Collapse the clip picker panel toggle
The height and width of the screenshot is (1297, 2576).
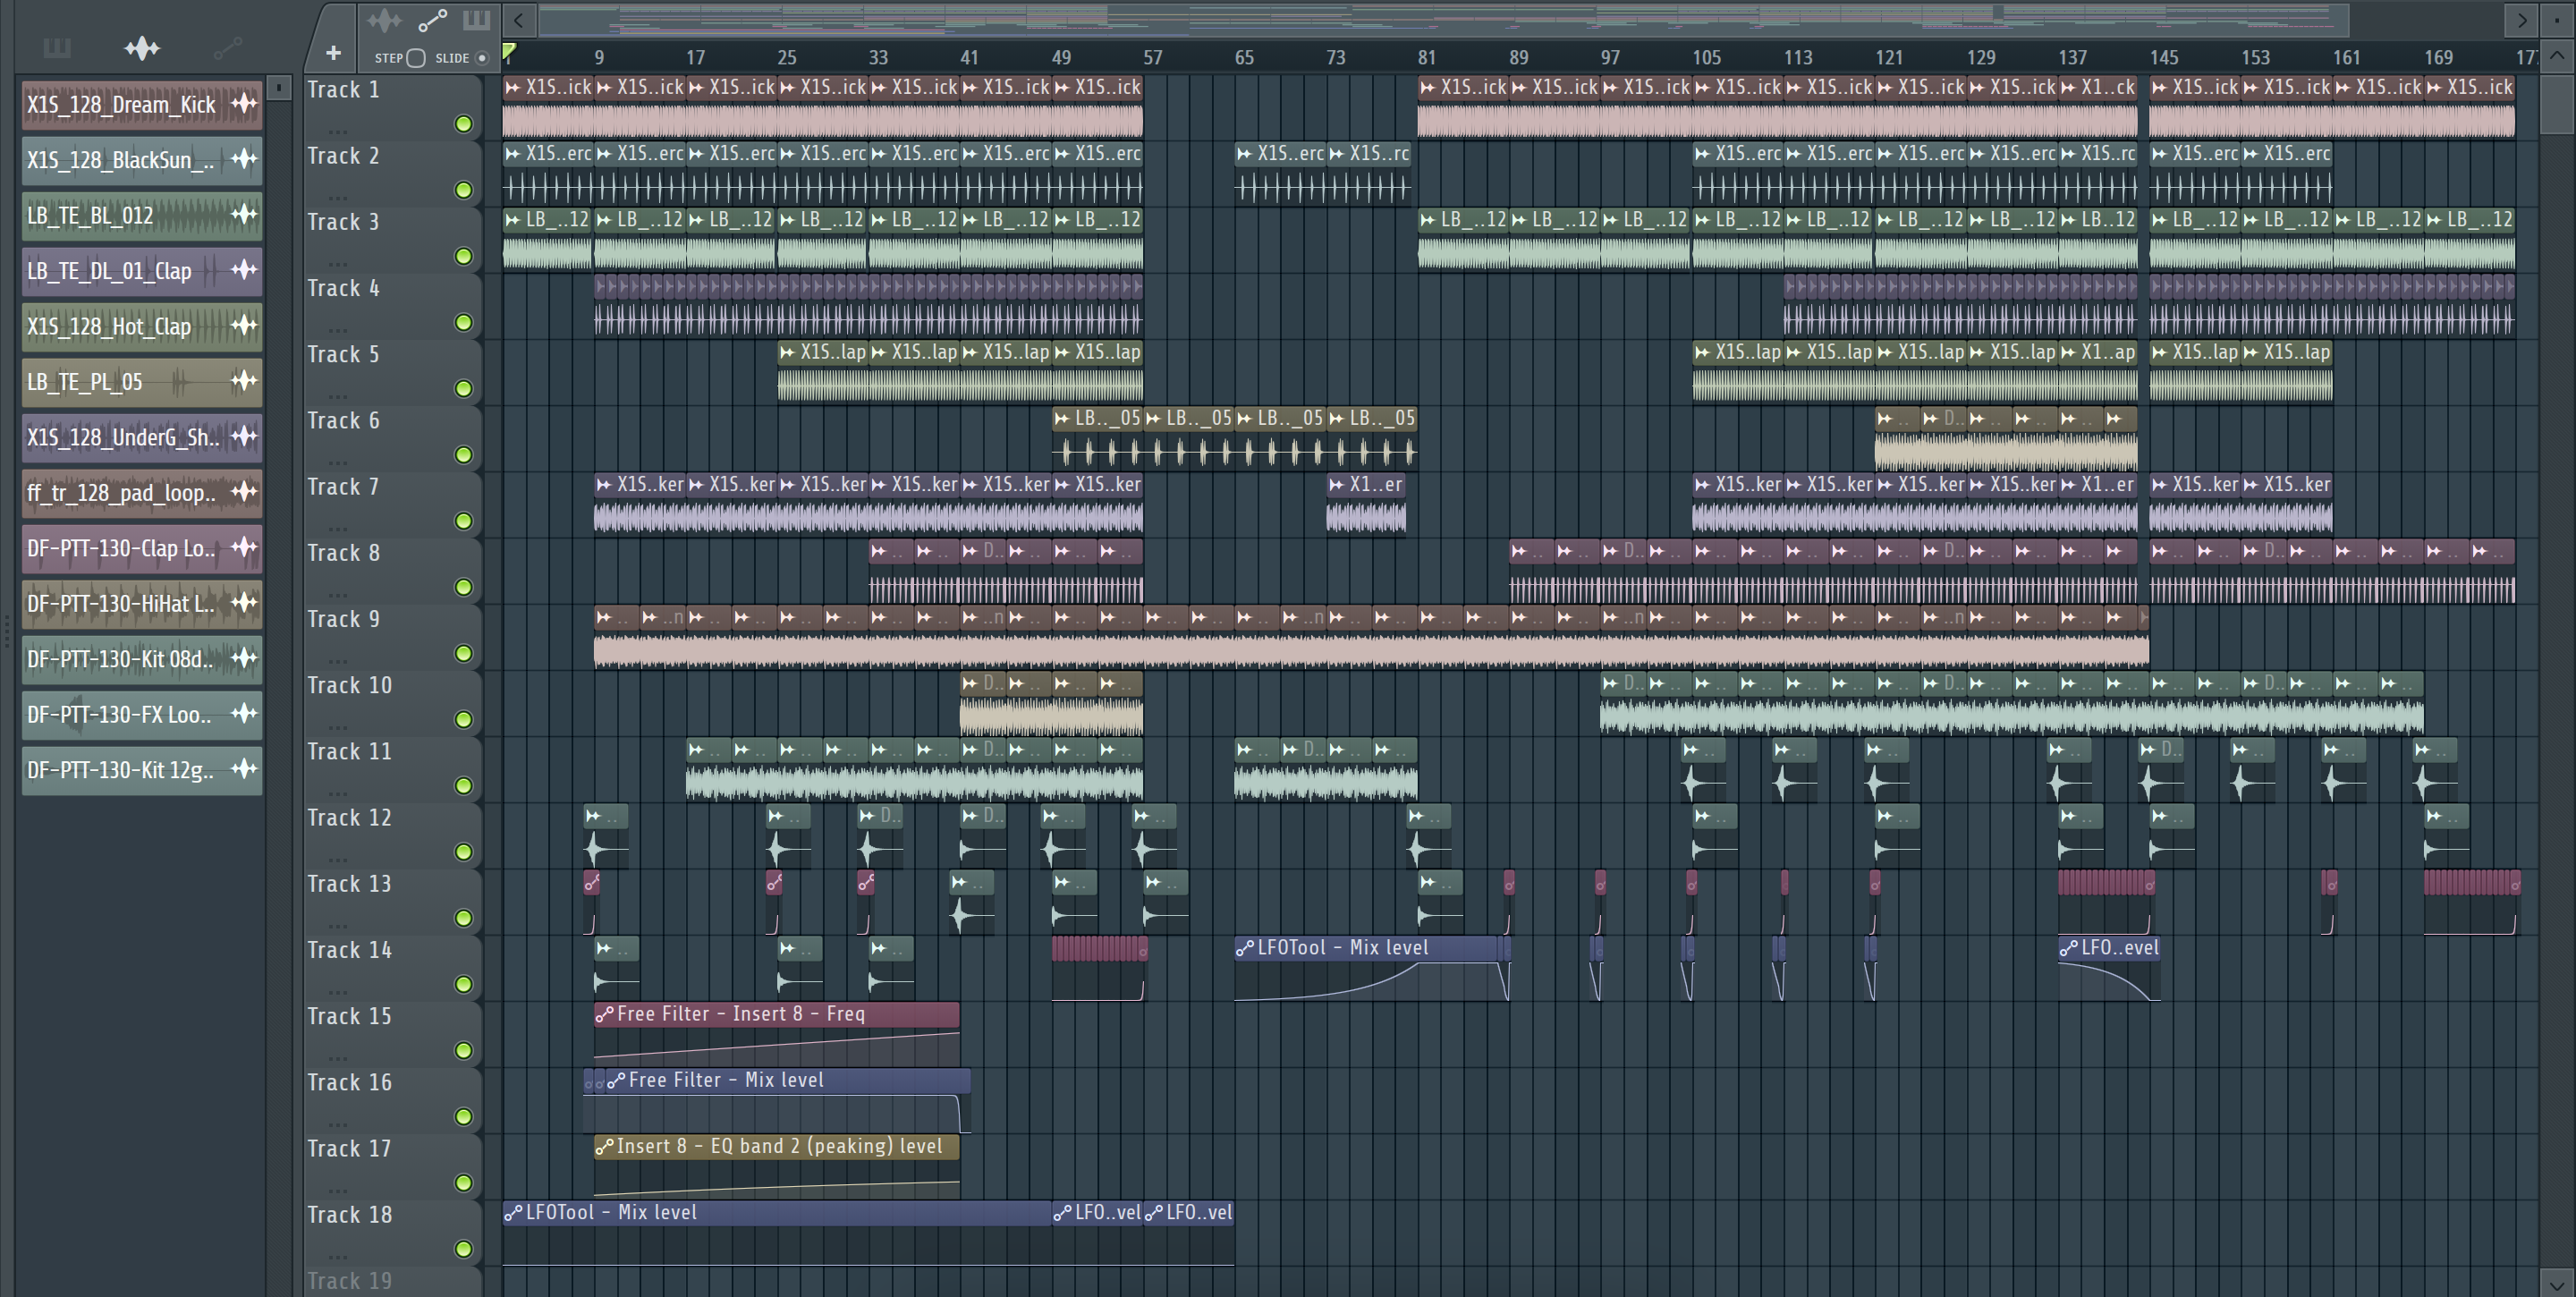tap(279, 88)
